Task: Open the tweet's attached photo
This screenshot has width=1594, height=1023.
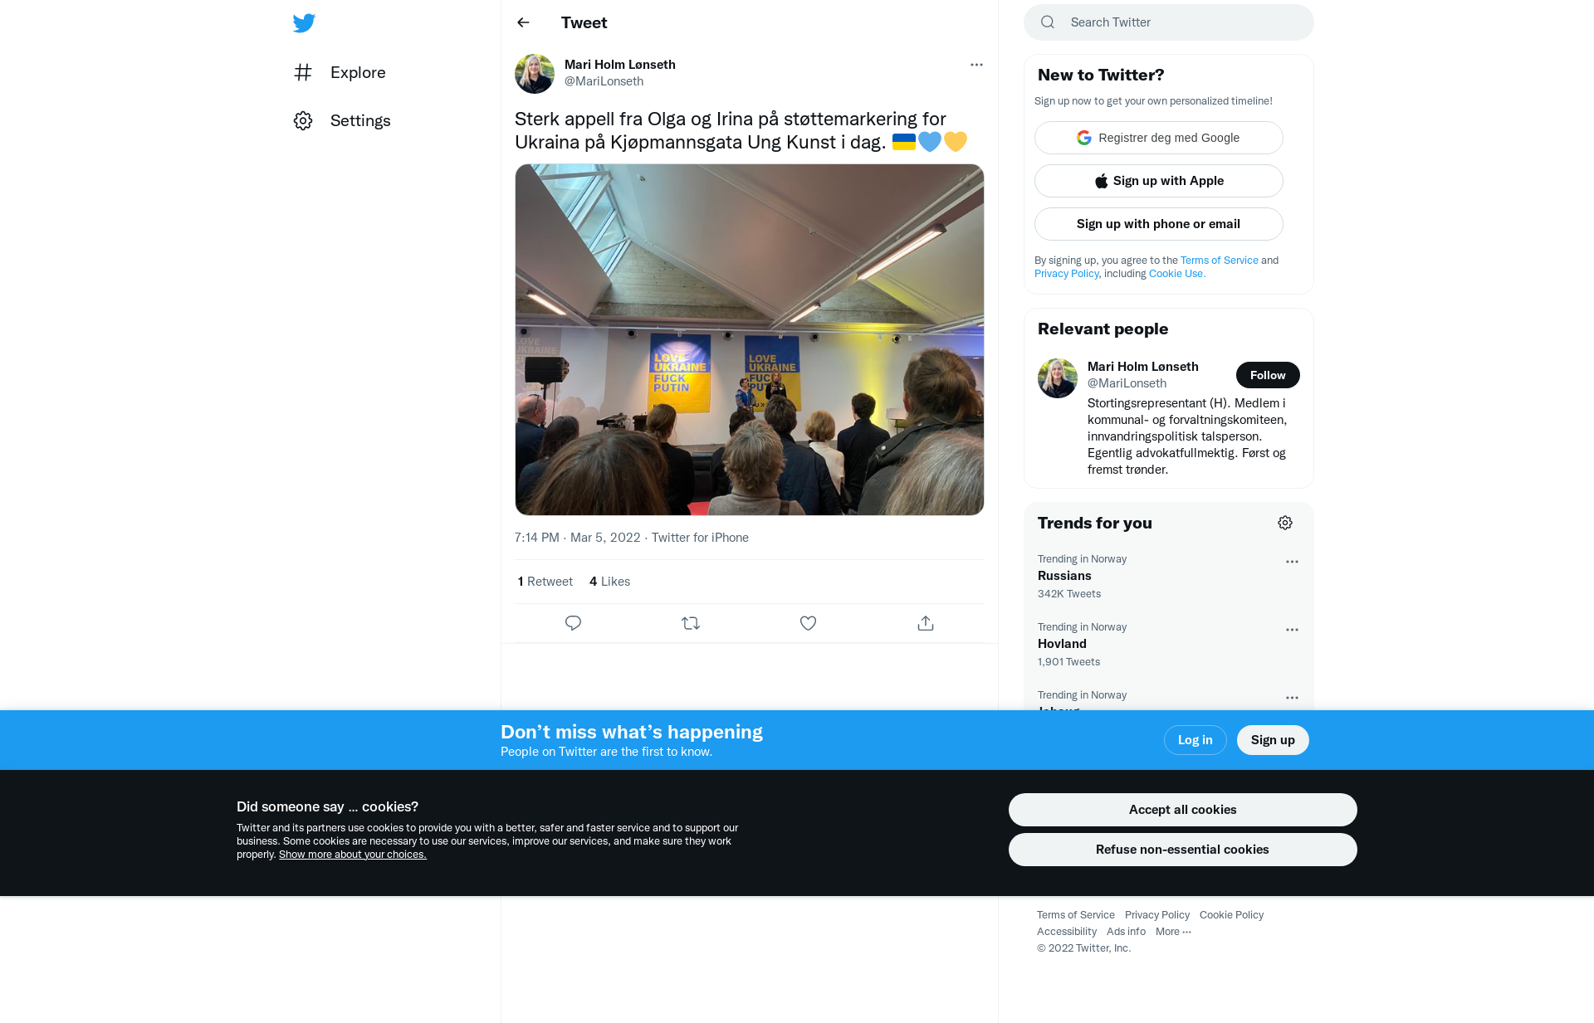Action: click(x=749, y=339)
